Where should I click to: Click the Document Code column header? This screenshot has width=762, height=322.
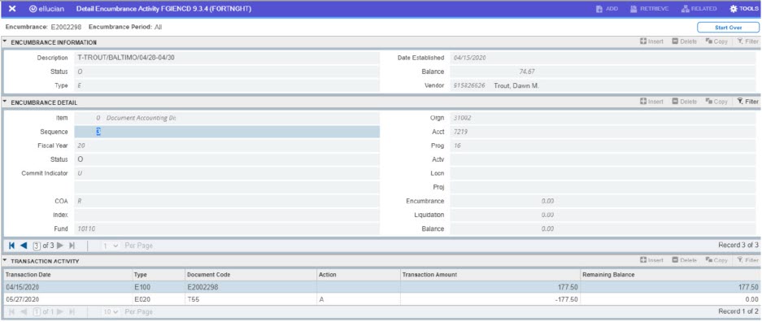[250, 274]
